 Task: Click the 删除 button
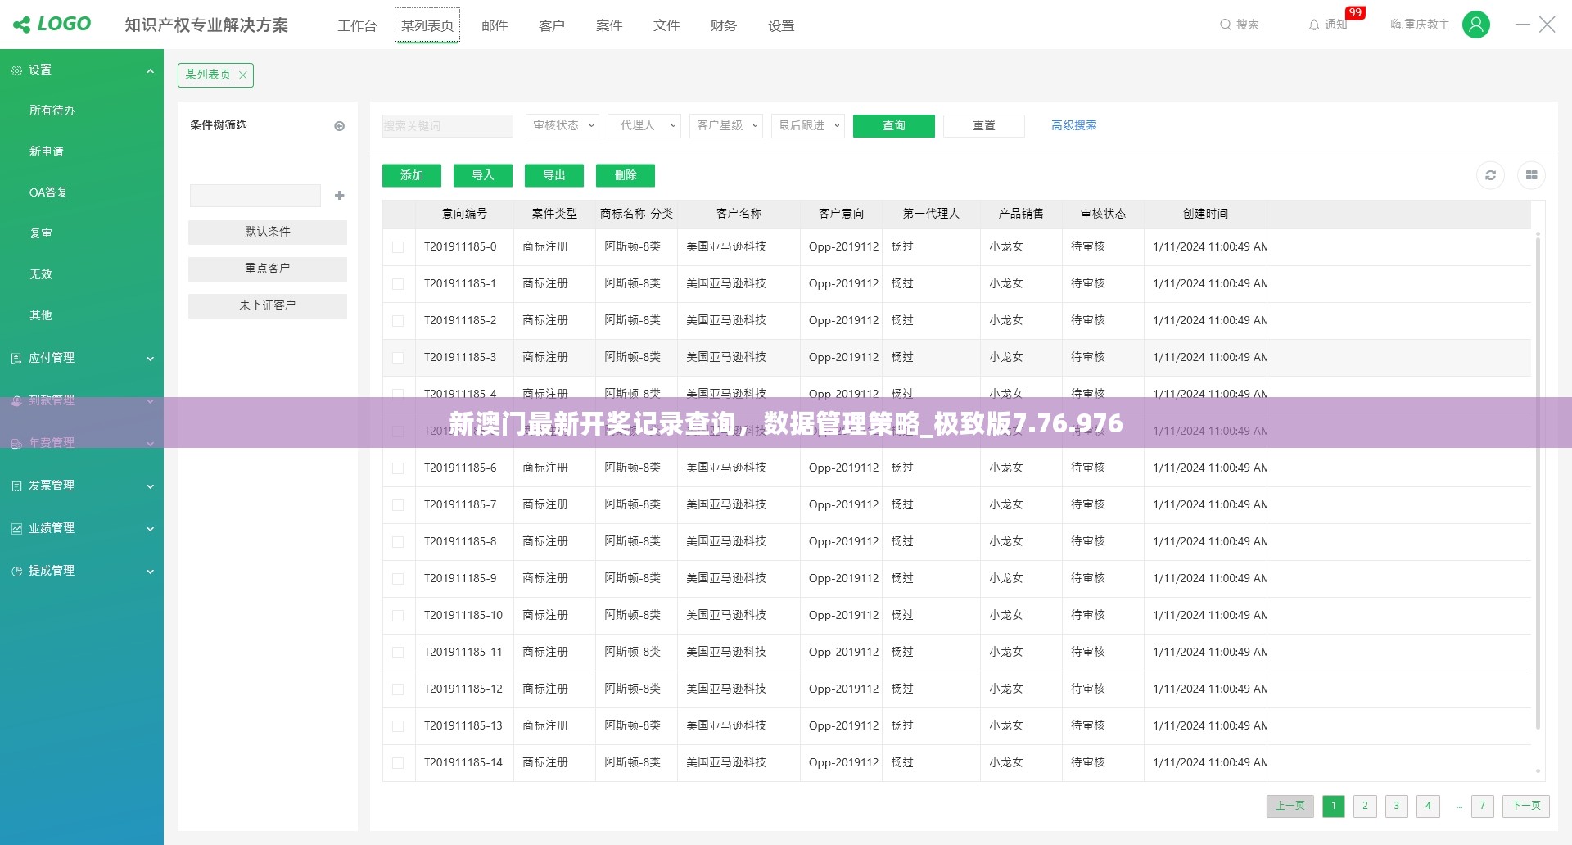(x=626, y=175)
